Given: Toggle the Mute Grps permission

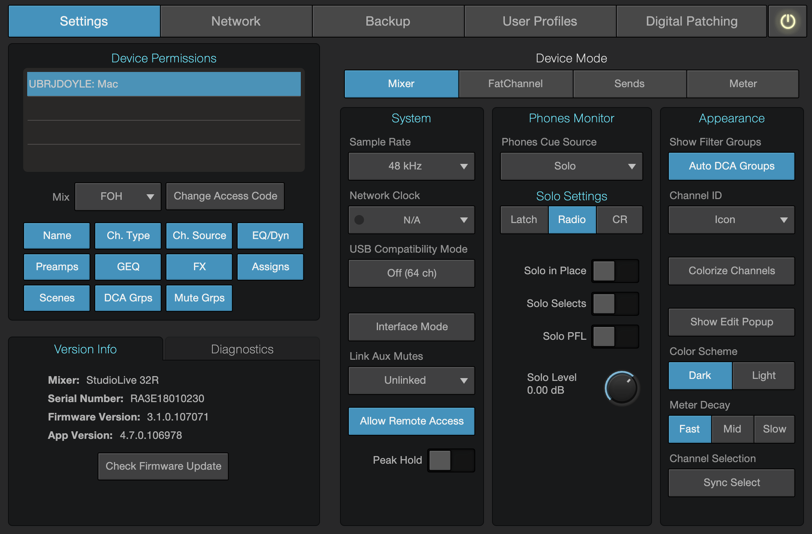Looking at the screenshot, I should pyautogui.click(x=199, y=298).
